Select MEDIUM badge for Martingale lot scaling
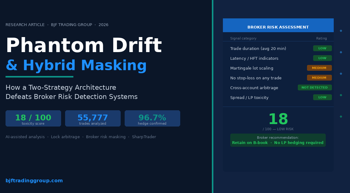This screenshot has width=350, height=193. pyautogui.click(x=319, y=68)
